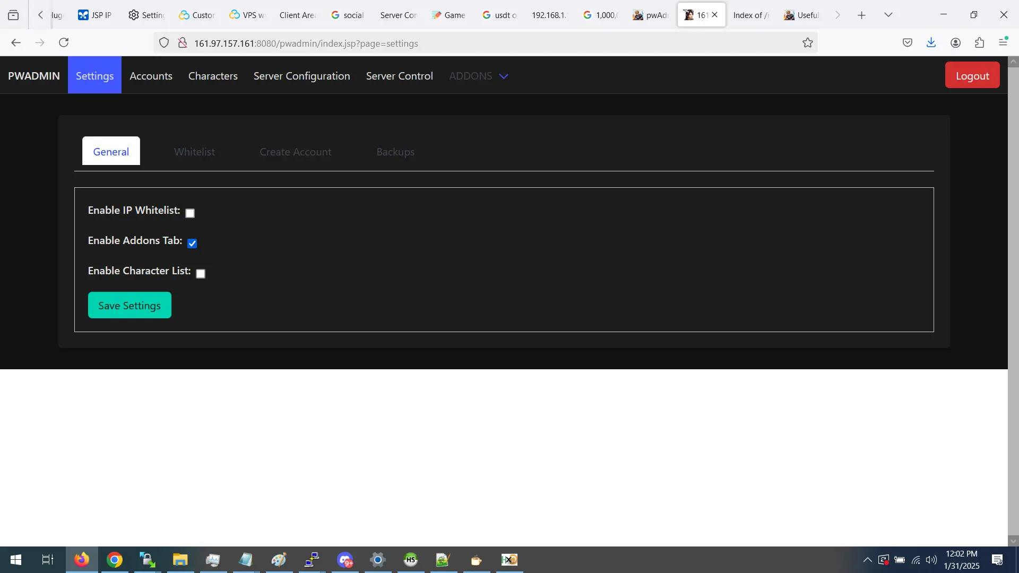The height and width of the screenshot is (573, 1019).
Task: Open Task View on the taskbar
Action: click(48, 560)
